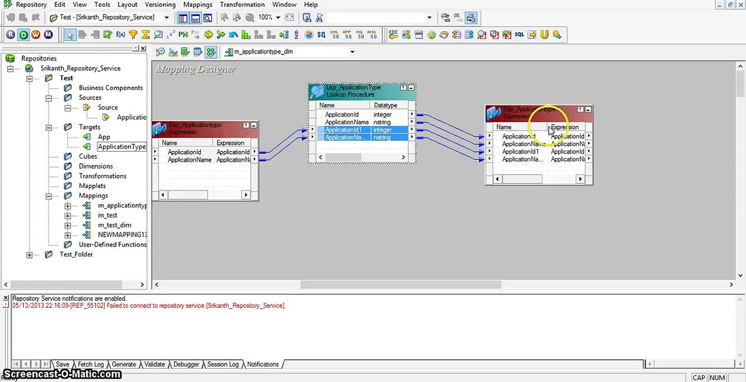Click the yellow U toolbar icon
This screenshot has width=746, height=382.
pos(544,34)
